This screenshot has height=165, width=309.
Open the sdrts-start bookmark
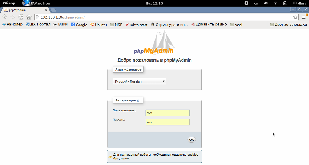tap(136, 25)
